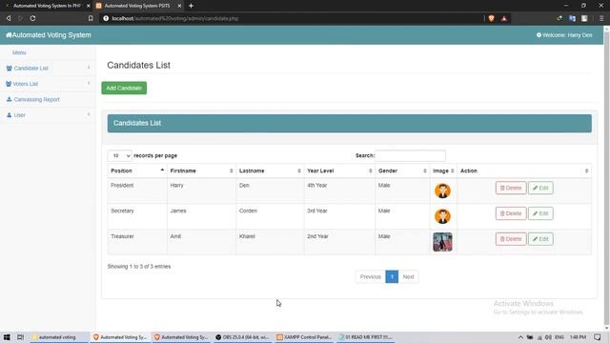Click the browser forward arrow
The width and height of the screenshot is (610, 343).
point(21,18)
